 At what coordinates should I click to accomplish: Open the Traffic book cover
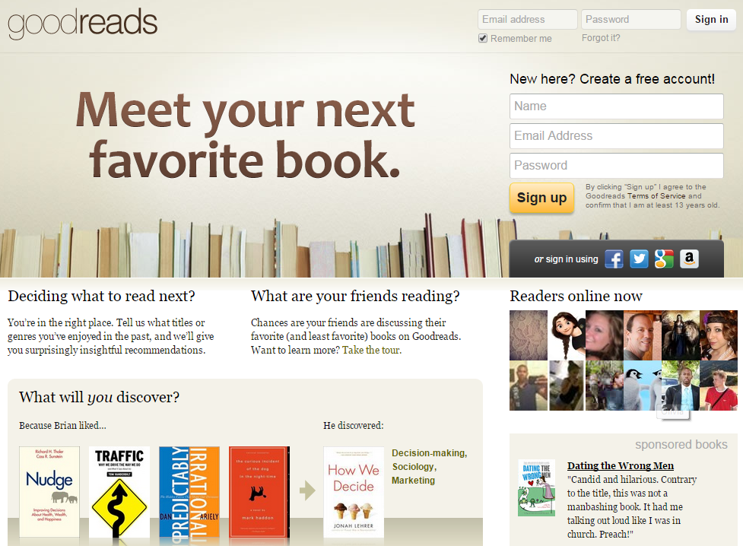(x=119, y=491)
